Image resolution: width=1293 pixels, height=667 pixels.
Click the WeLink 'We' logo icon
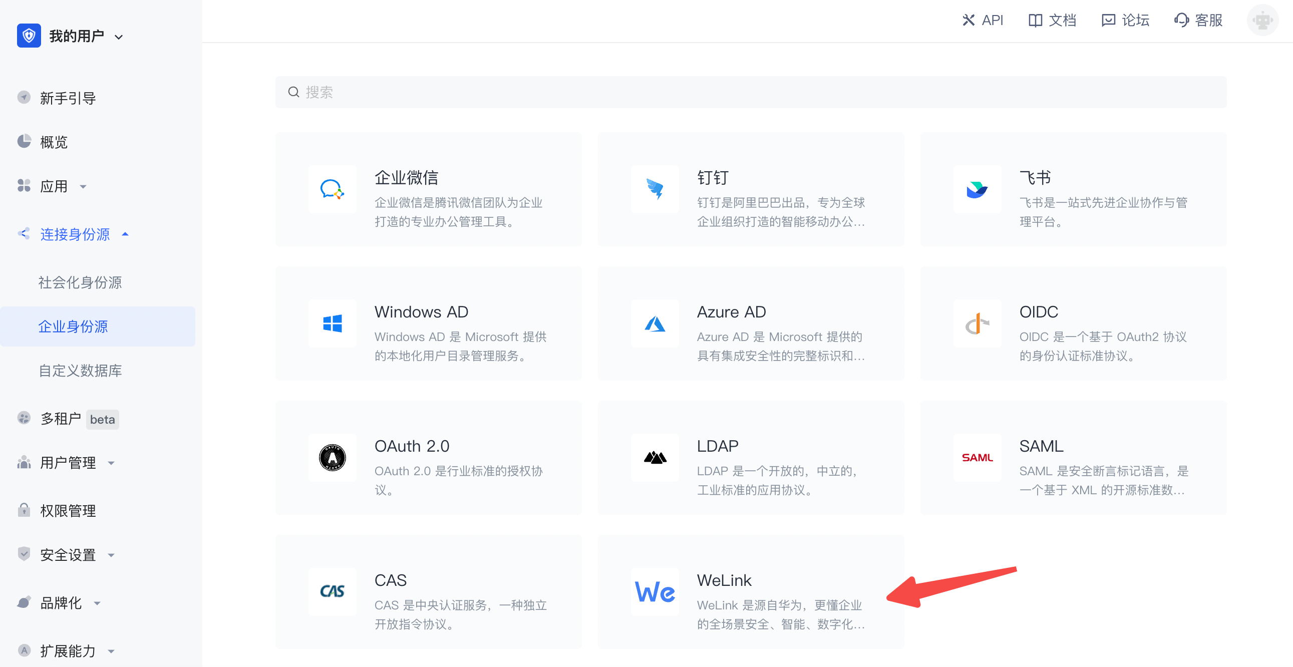tap(655, 592)
